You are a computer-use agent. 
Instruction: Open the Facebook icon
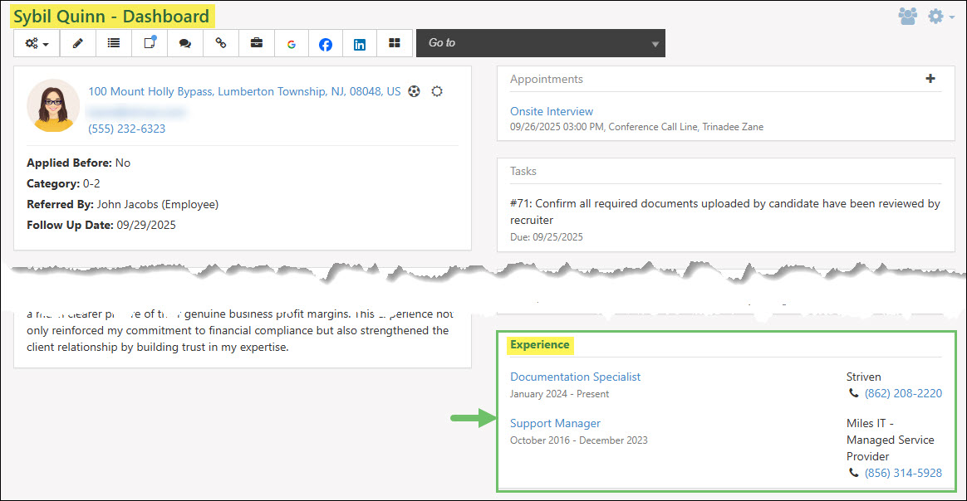(325, 43)
